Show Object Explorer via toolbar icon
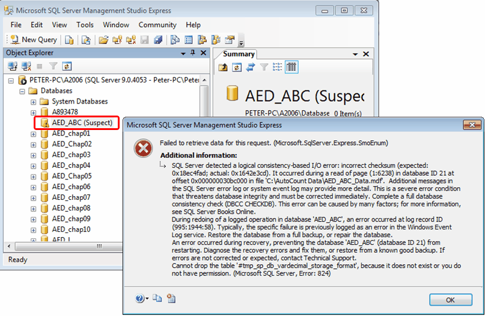Image resolution: width=485 pixels, height=316 pixels. 203,40
